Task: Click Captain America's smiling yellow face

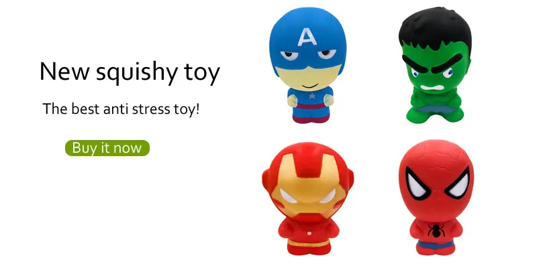Action: click(309, 78)
